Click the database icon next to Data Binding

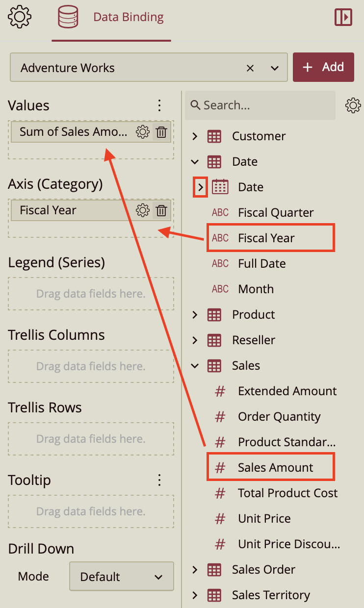(67, 16)
